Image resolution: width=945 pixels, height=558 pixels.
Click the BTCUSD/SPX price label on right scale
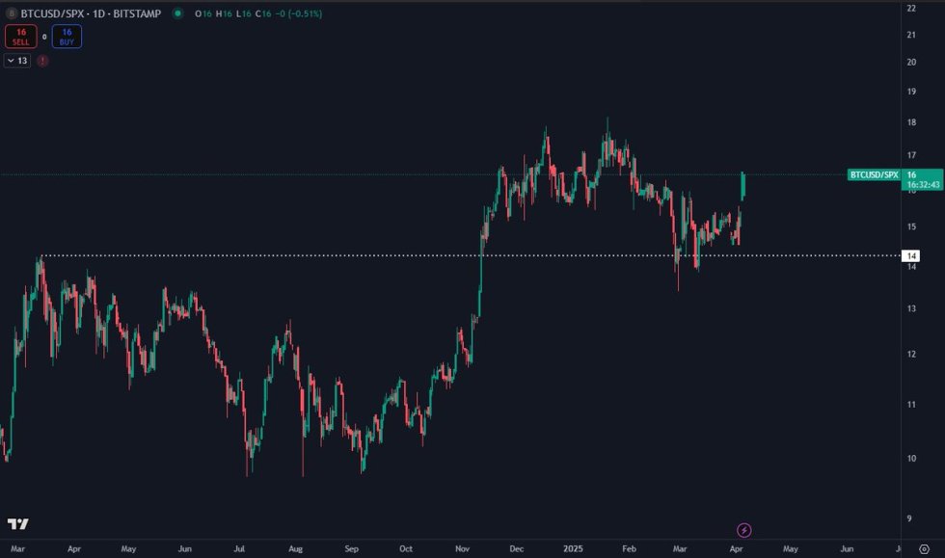coord(874,174)
